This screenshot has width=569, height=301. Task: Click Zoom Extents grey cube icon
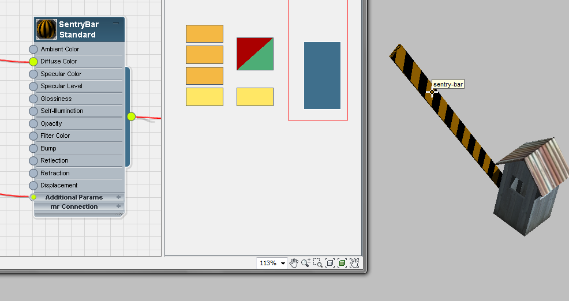(x=330, y=263)
